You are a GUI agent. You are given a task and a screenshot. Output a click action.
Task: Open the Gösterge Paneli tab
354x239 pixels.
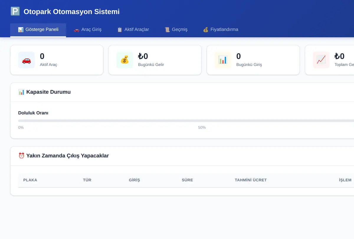38,30
